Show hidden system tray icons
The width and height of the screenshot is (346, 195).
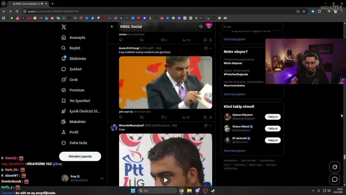tap(313, 191)
